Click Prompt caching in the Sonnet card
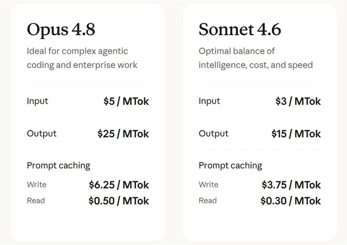 (x=230, y=166)
